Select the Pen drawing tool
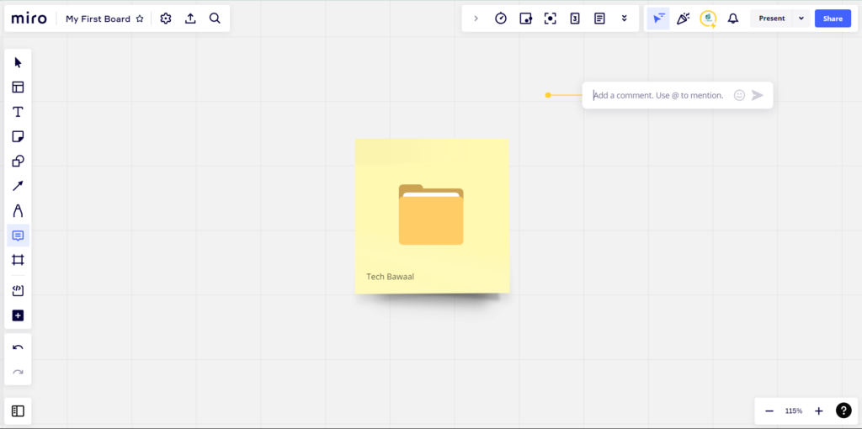 tap(18, 210)
